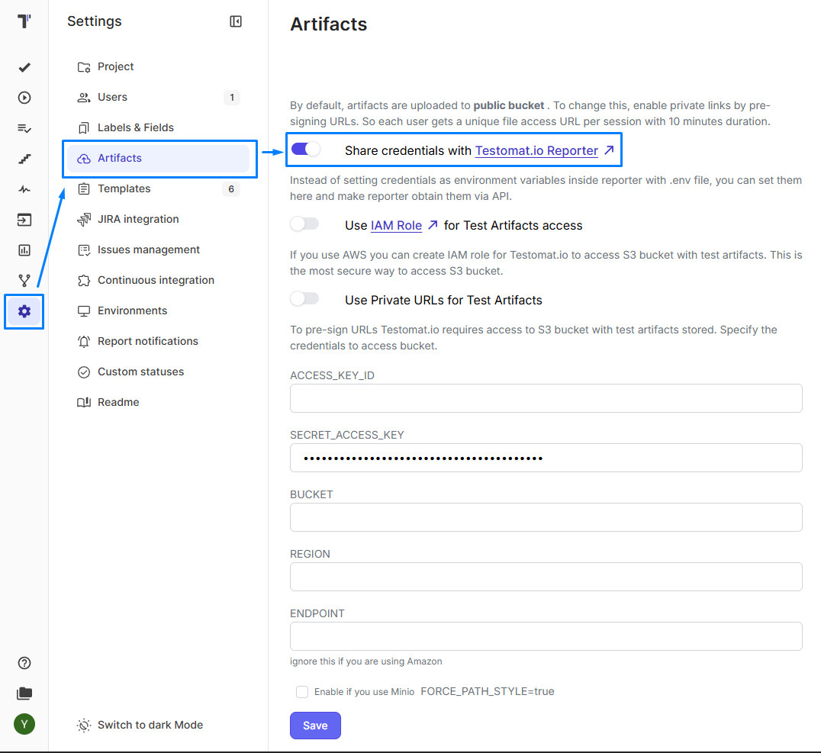The width and height of the screenshot is (821, 753).
Task: Open the Testomat.io Reporter link
Action: [536, 151]
